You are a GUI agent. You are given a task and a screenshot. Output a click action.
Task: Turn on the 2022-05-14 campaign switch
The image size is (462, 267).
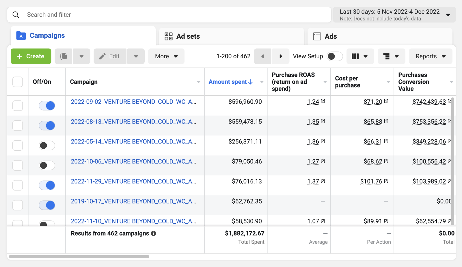47,145
